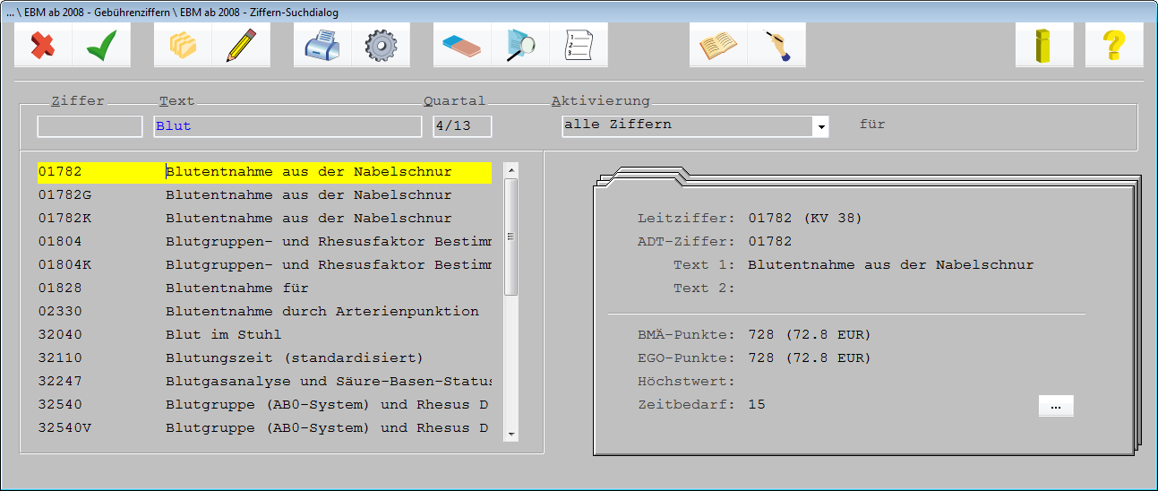This screenshot has height=491, width=1158.
Task: Show info with the yellow i icon
Action: 1044,45
